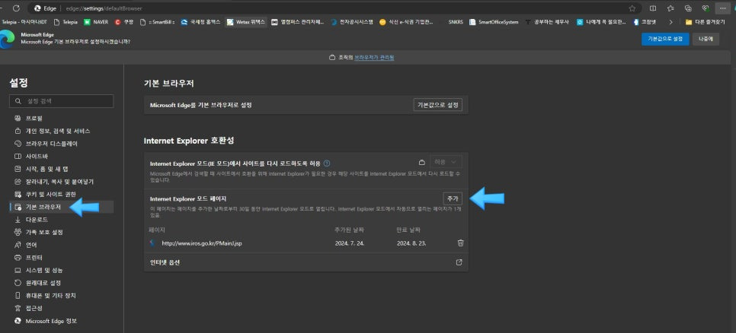Open the 나에게 꼭 필요한 bookmark
Screen dimensions: 736x333
coord(601,21)
